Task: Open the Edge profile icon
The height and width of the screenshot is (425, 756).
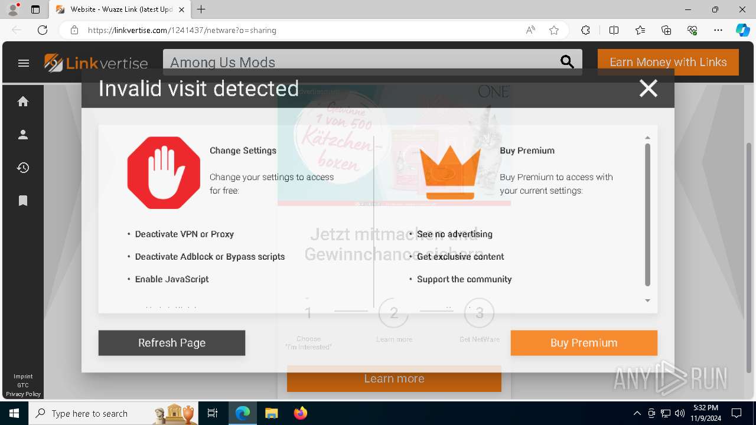Action: click(x=13, y=9)
